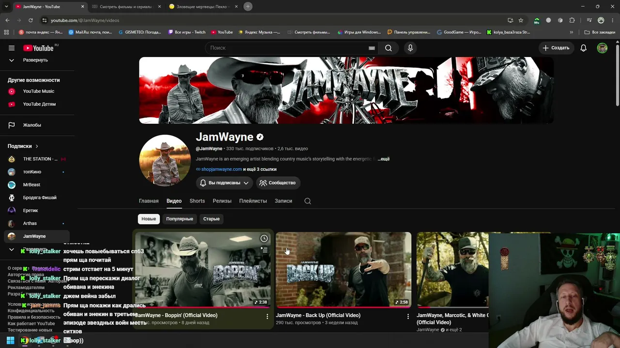Open the Вы подписаны dropdown
620x348 pixels.
click(x=224, y=183)
